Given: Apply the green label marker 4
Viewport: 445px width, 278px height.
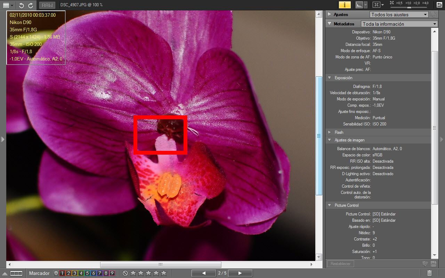Looking at the screenshot, I should click(81, 273).
